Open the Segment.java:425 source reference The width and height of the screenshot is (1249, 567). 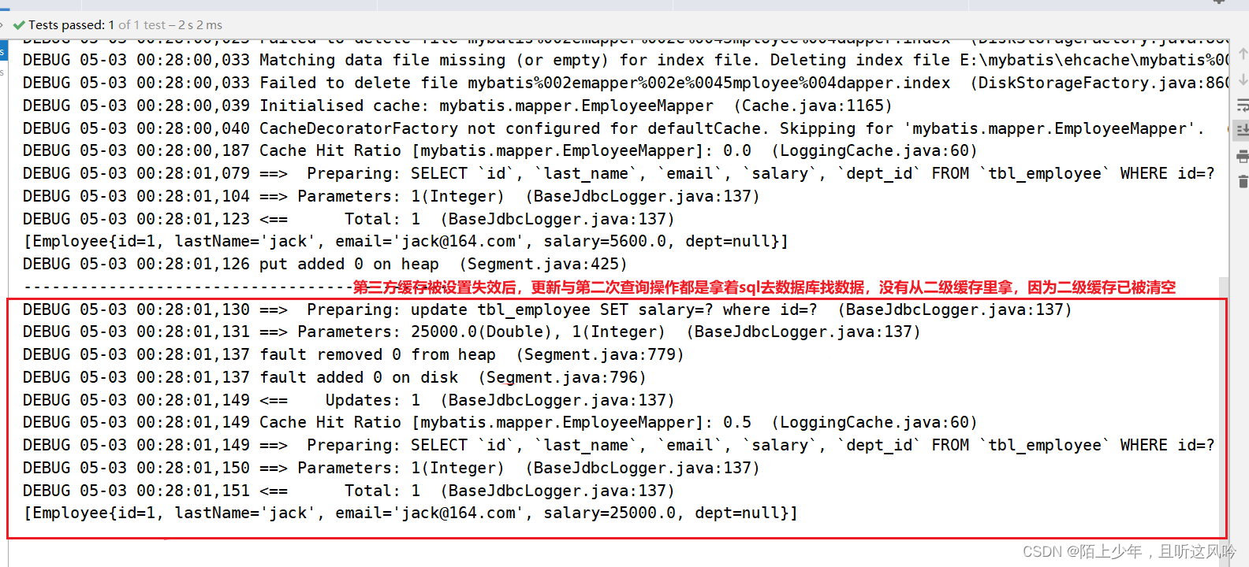coord(543,265)
